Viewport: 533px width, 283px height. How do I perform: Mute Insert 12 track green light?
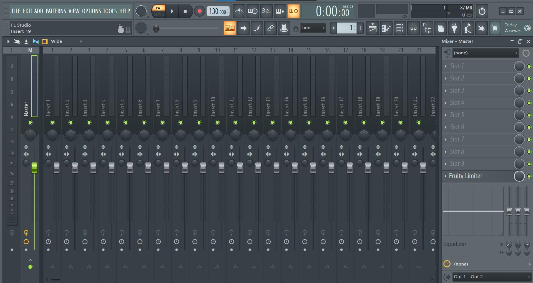[x=254, y=122]
